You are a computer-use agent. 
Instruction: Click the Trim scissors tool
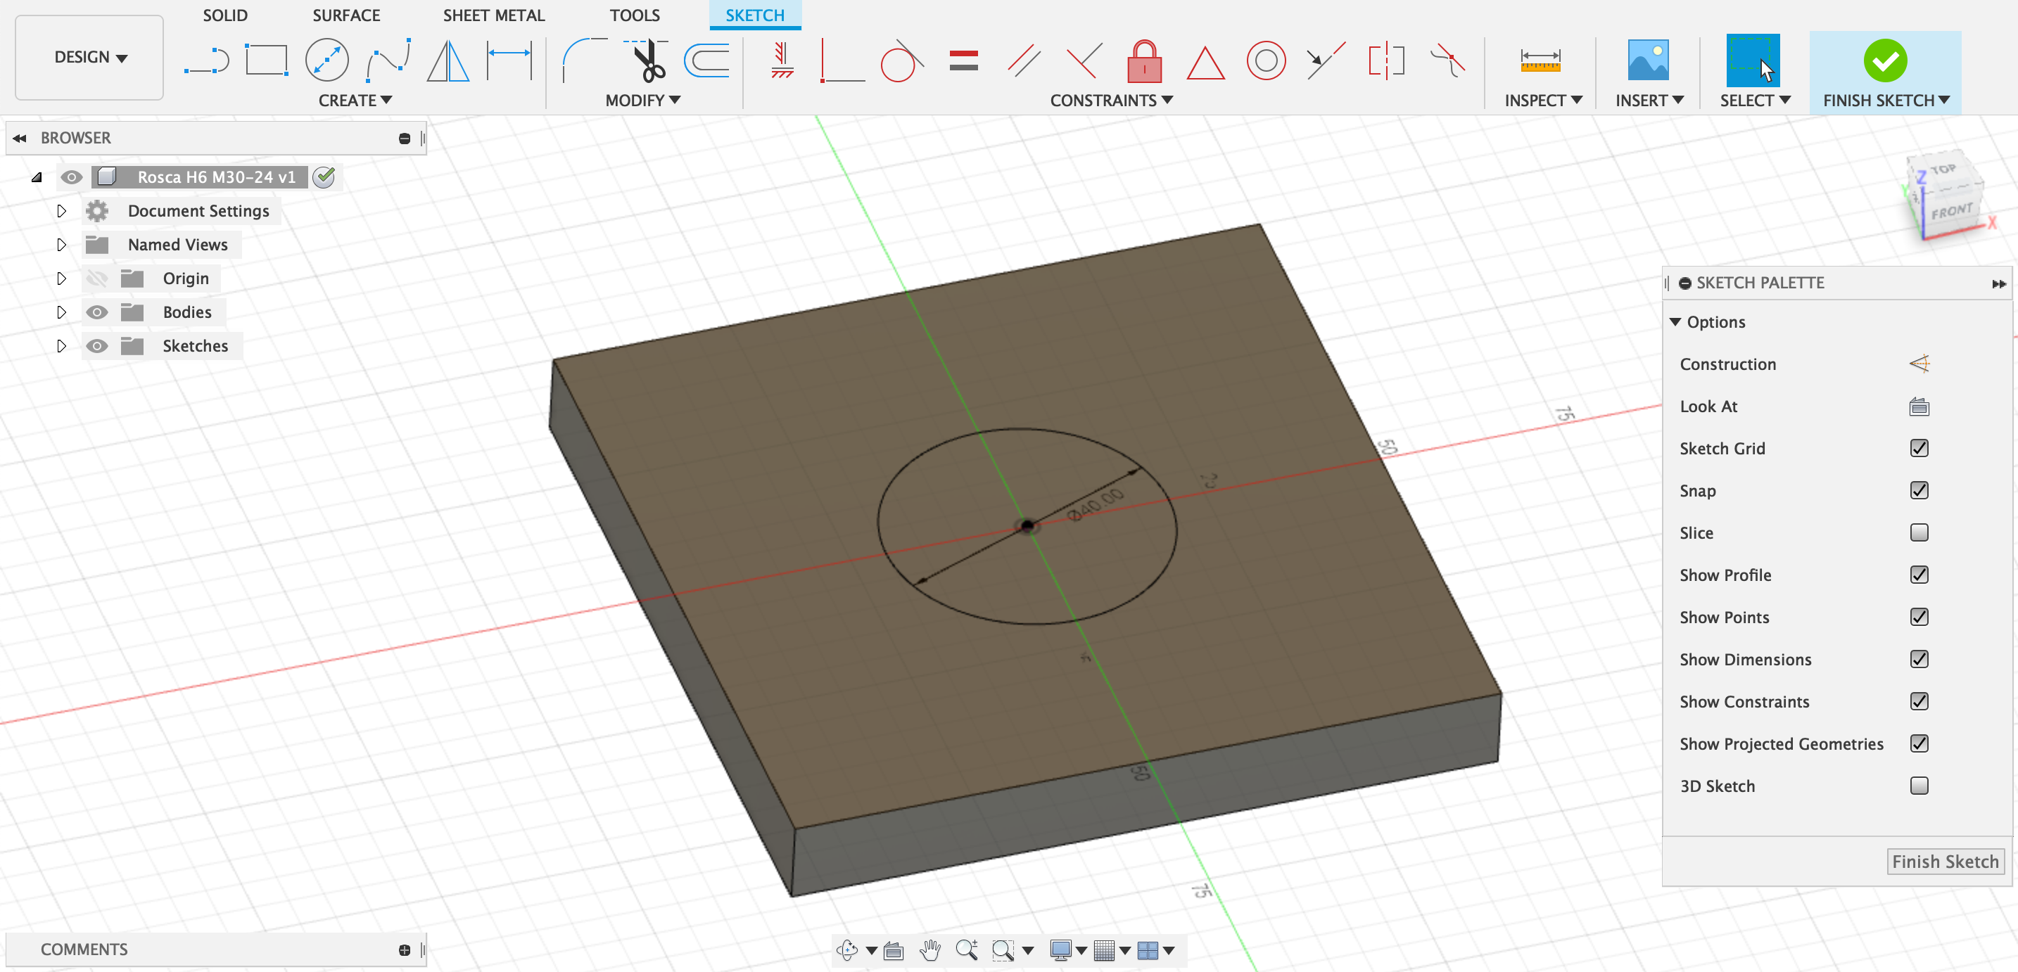pyautogui.click(x=649, y=60)
